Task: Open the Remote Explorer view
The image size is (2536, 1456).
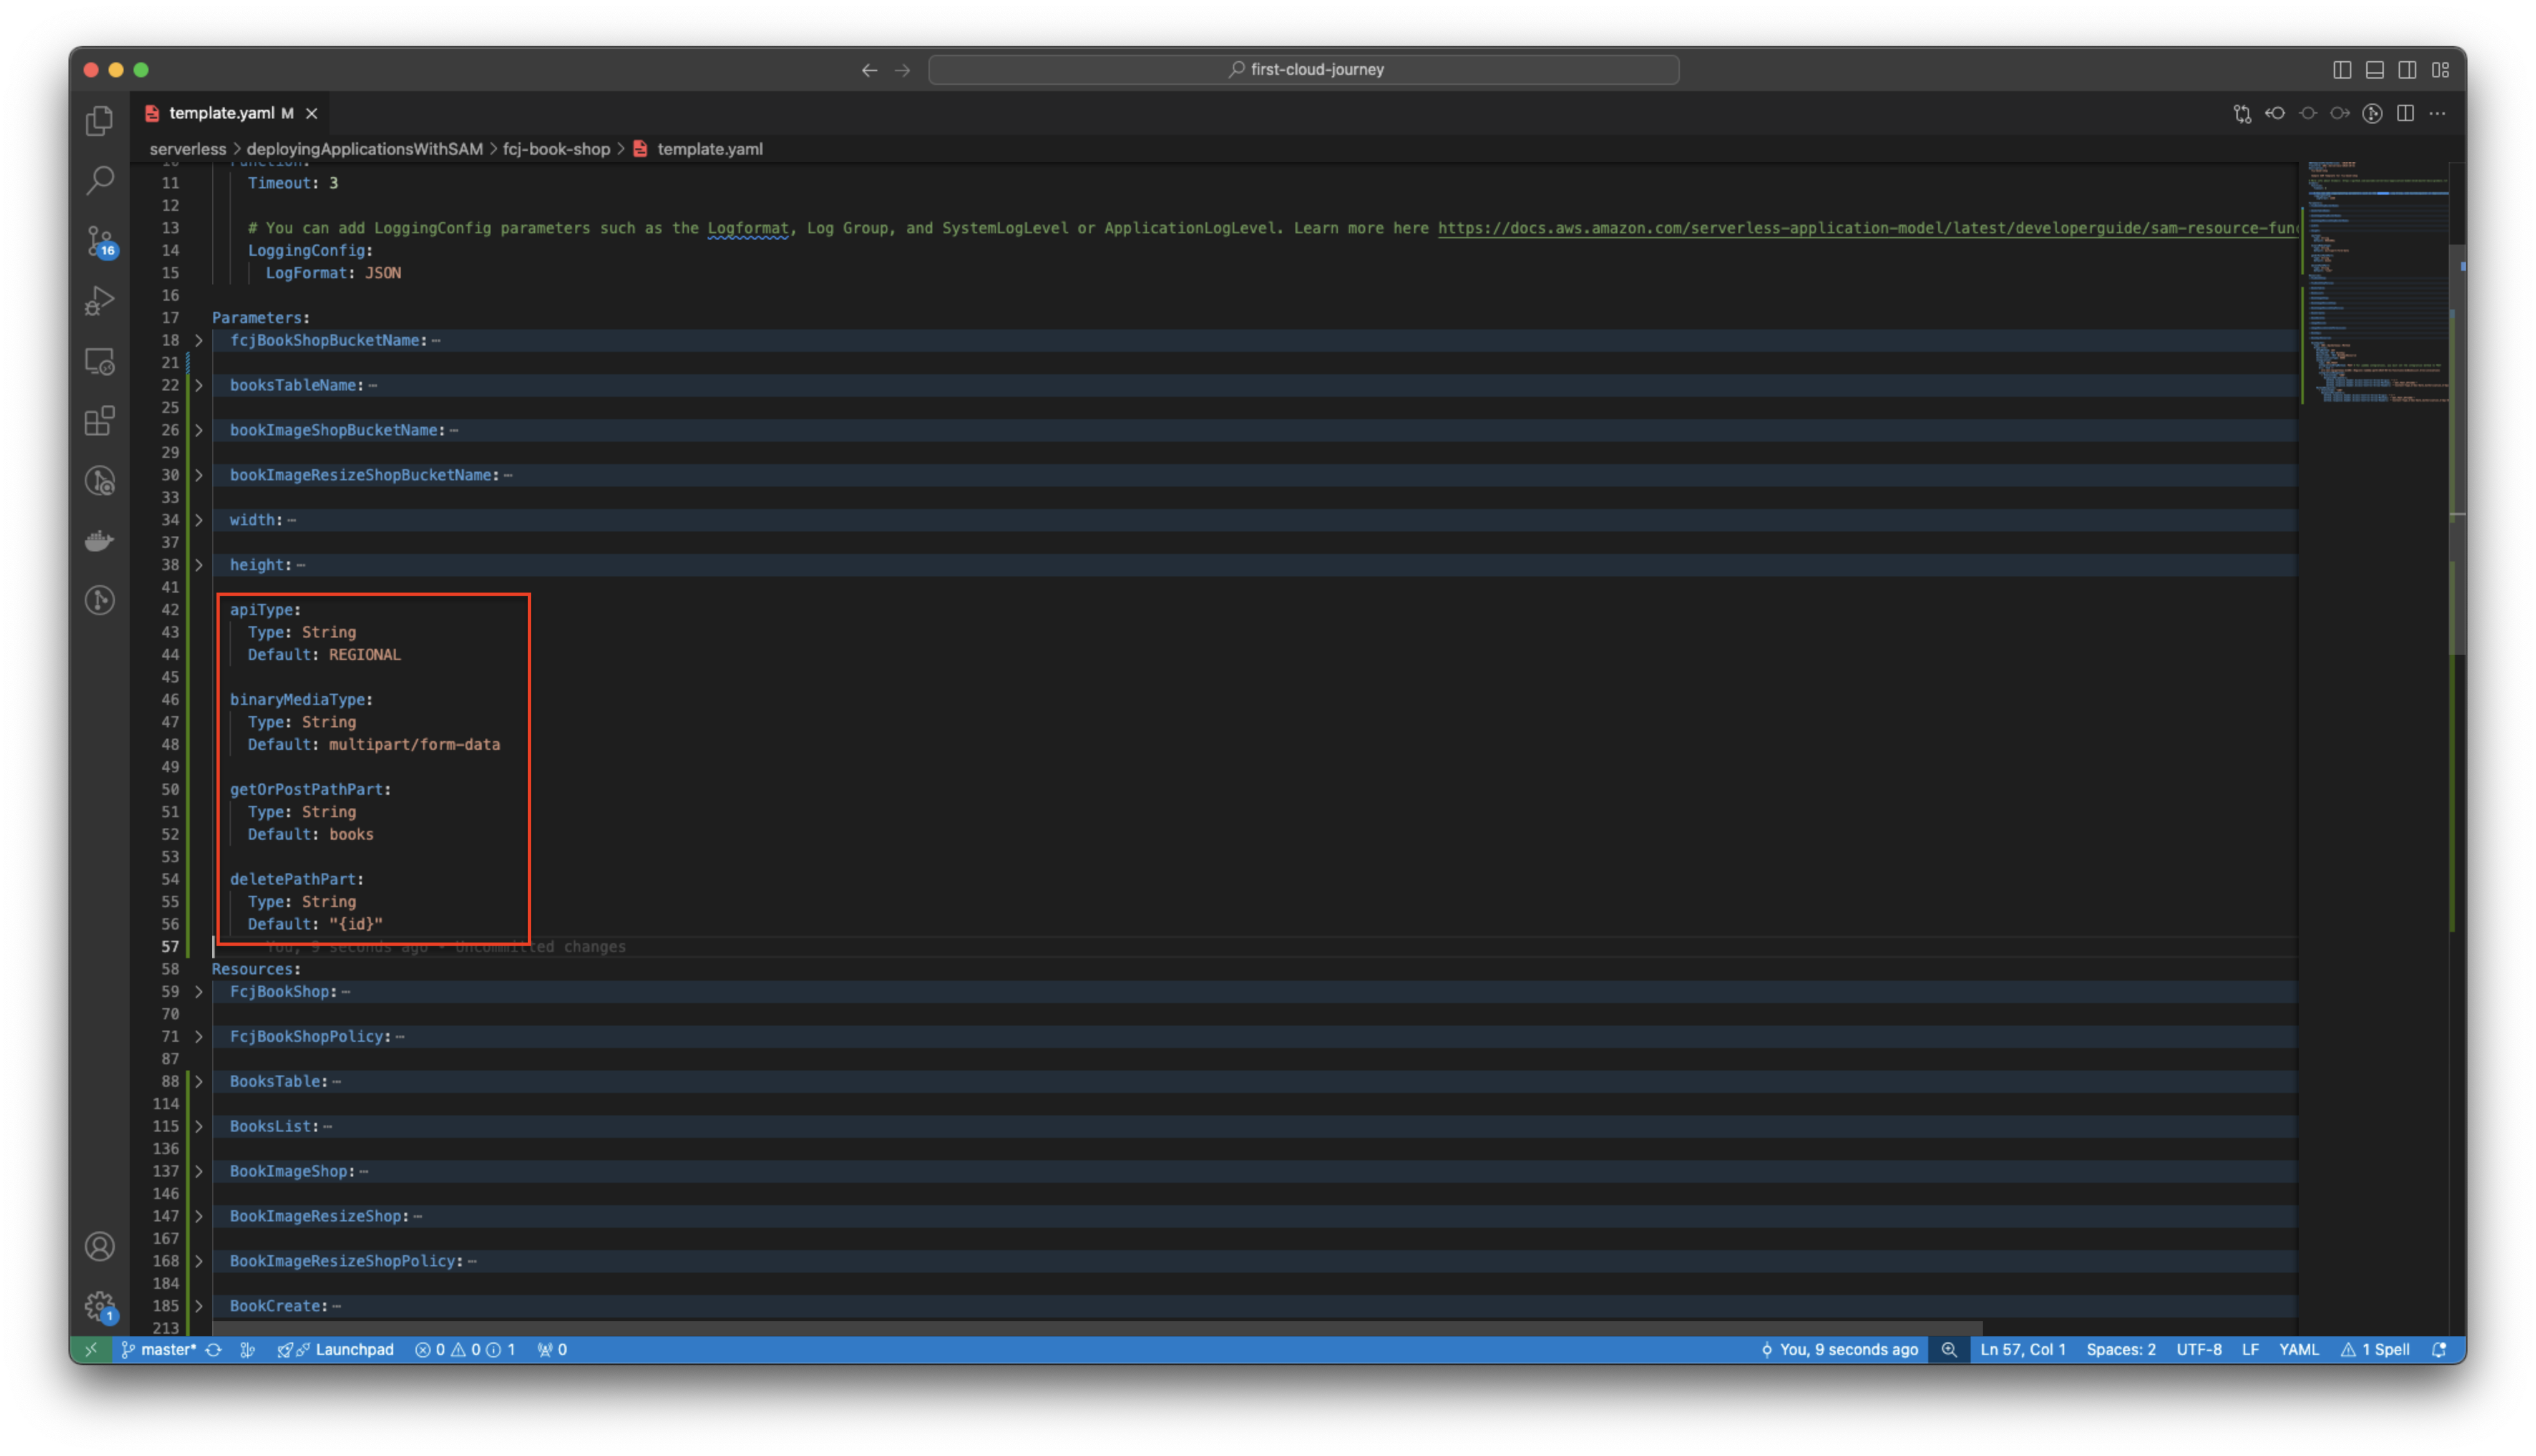Action: (x=100, y=361)
